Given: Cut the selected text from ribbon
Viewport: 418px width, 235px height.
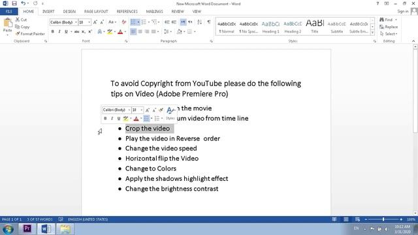Looking at the screenshot, I should pos(21,20).
